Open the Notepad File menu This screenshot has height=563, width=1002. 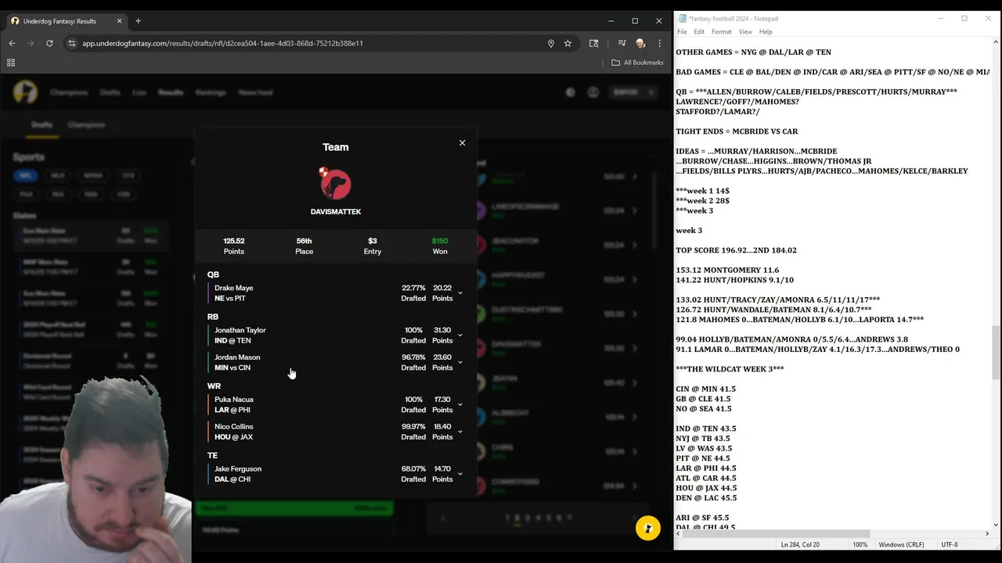pos(682,32)
